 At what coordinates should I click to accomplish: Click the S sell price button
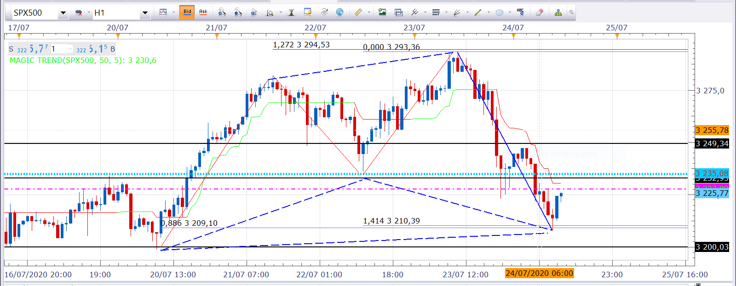pos(28,48)
